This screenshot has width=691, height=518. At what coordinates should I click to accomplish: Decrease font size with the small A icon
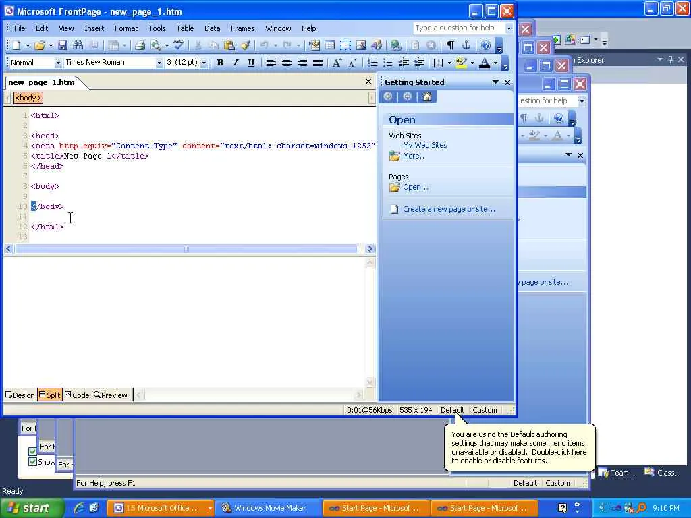tap(352, 63)
